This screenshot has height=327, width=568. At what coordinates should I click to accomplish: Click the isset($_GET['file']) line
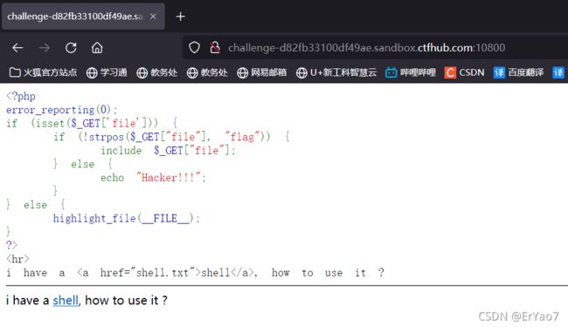coord(92,123)
